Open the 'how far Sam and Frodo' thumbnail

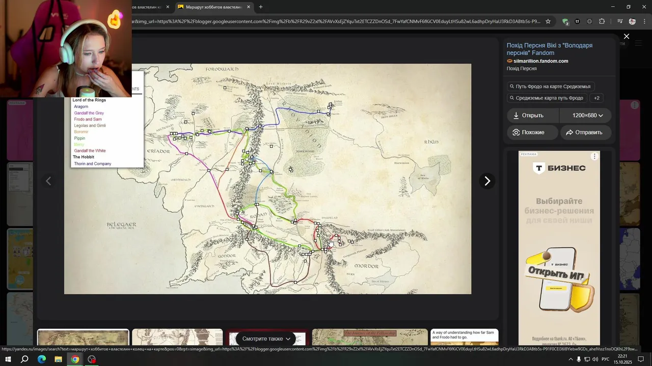coord(465,338)
